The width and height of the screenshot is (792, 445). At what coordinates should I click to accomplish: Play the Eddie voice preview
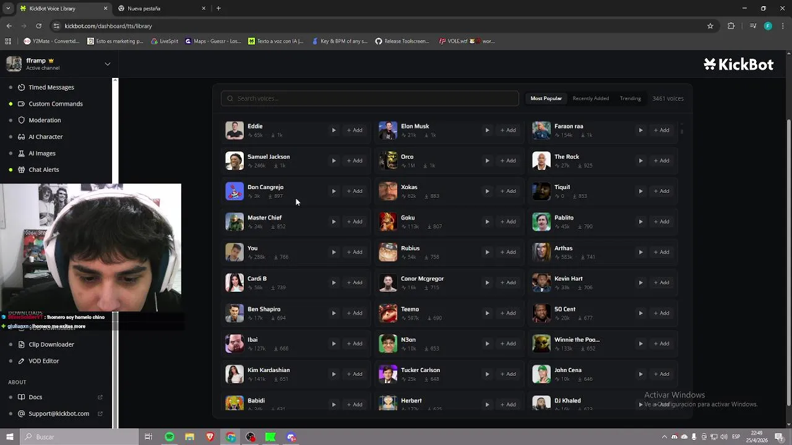coord(334,130)
